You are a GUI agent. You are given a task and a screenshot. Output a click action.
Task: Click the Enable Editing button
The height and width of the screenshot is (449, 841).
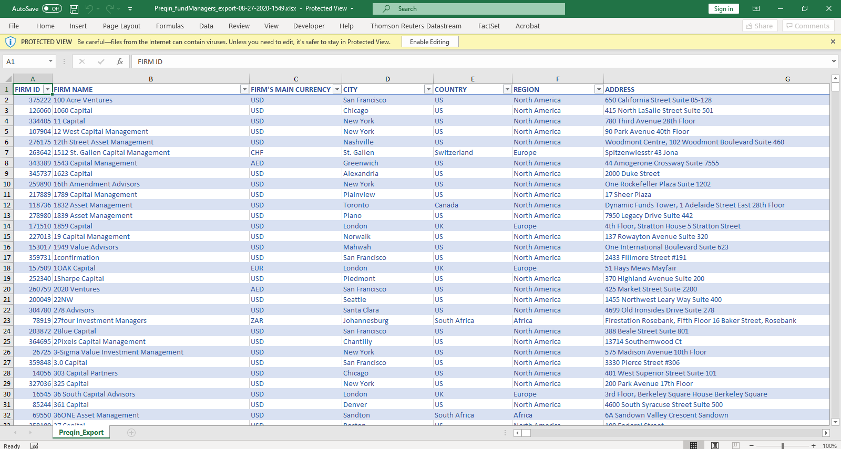(429, 42)
